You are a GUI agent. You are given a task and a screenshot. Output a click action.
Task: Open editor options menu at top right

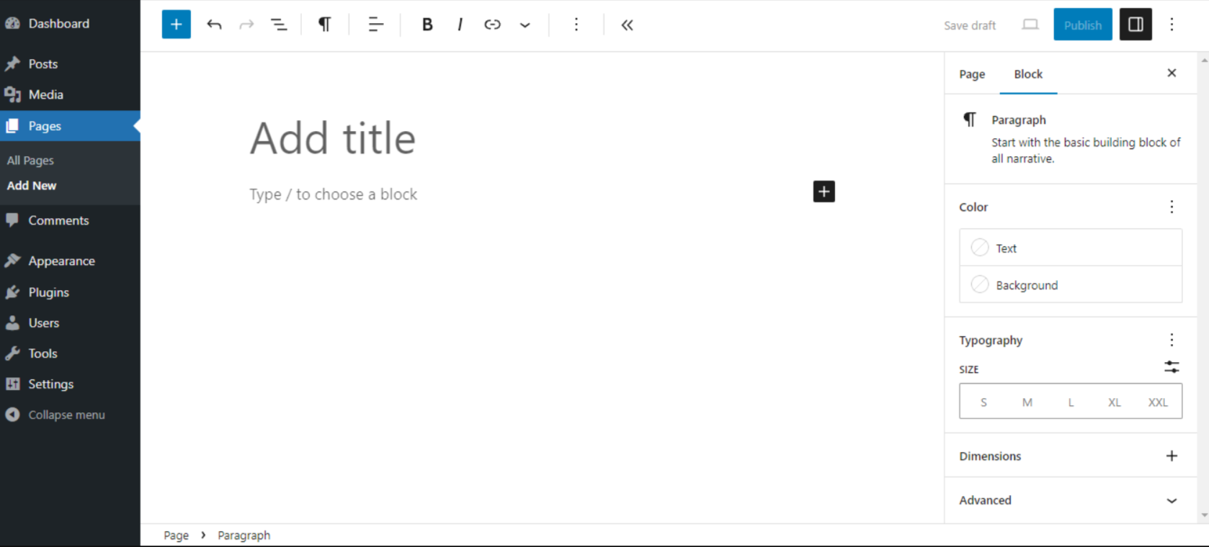coord(1172,24)
